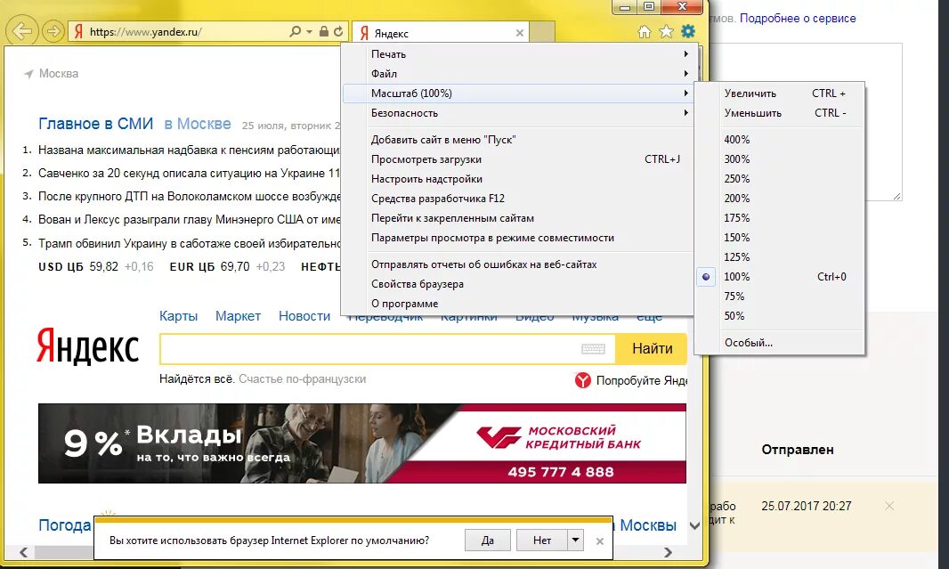Set zoom to 300%
This screenshot has height=569, width=949.
click(780, 159)
